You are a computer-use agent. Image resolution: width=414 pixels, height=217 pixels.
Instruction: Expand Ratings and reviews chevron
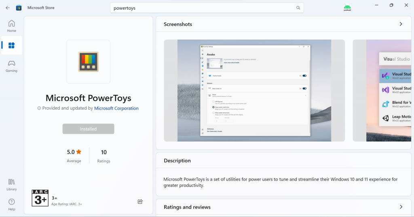(401, 207)
